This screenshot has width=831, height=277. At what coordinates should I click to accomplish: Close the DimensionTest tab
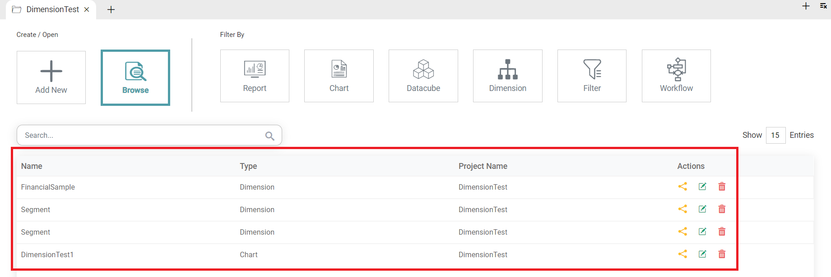pyautogui.click(x=87, y=9)
